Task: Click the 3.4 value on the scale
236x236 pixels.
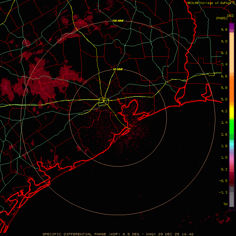Action: [x=224, y=123]
